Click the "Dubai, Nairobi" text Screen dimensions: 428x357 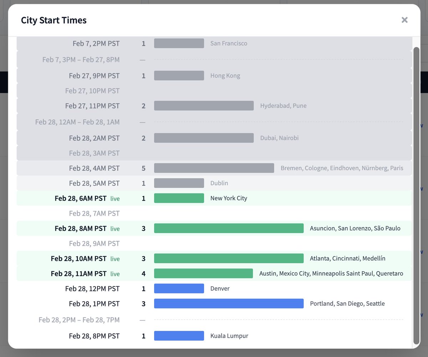(x=279, y=138)
